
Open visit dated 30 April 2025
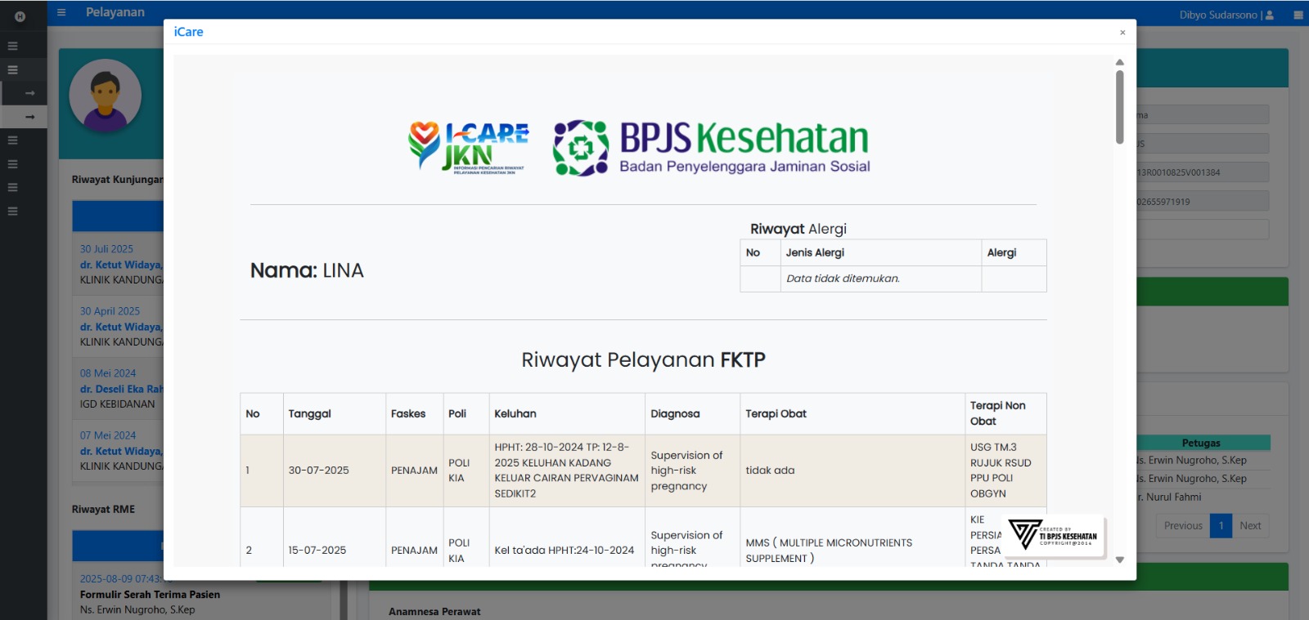(x=110, y=311)
